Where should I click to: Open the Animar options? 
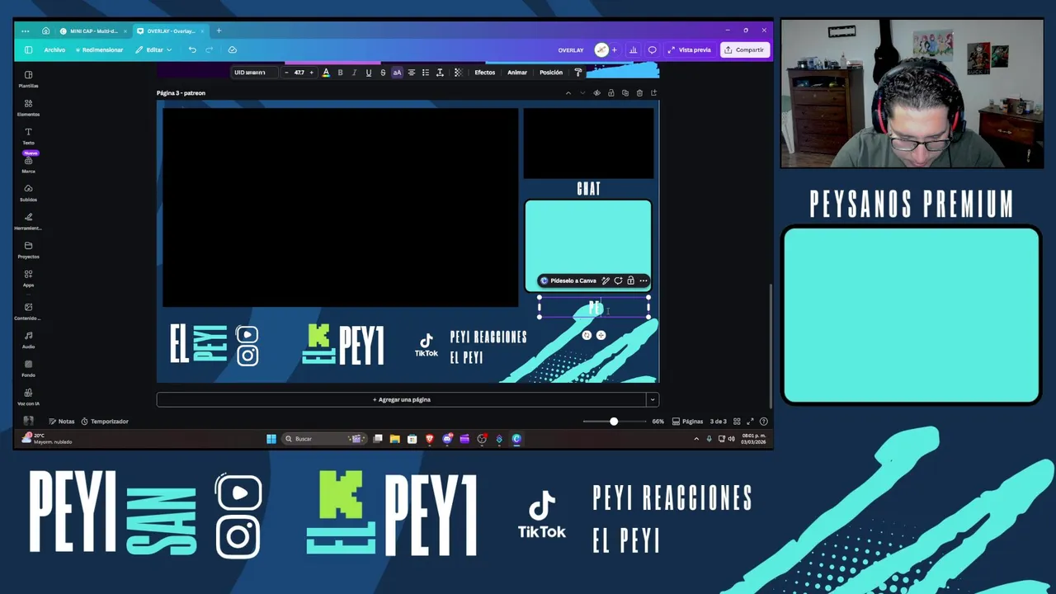coord(517,73)
